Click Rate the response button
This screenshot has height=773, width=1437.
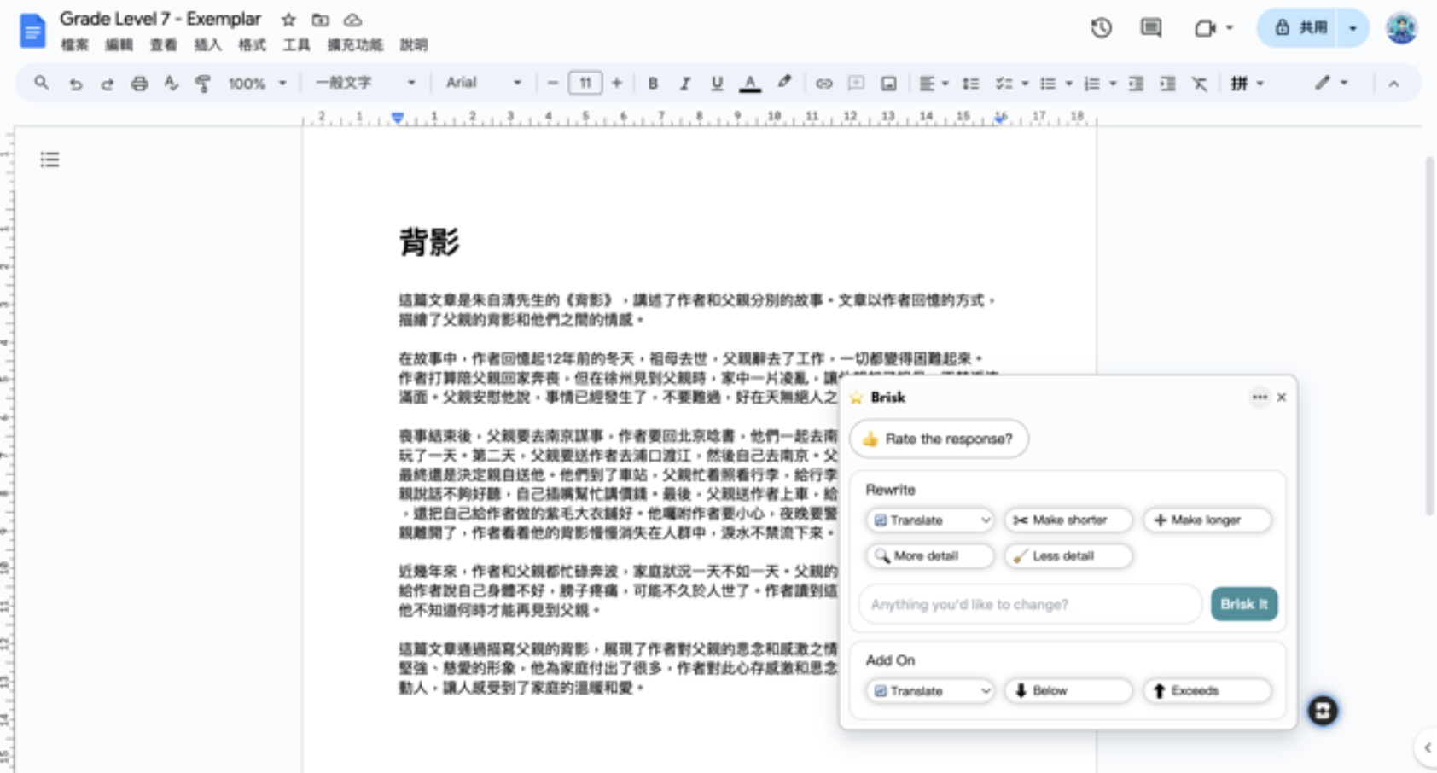point(939,439)
